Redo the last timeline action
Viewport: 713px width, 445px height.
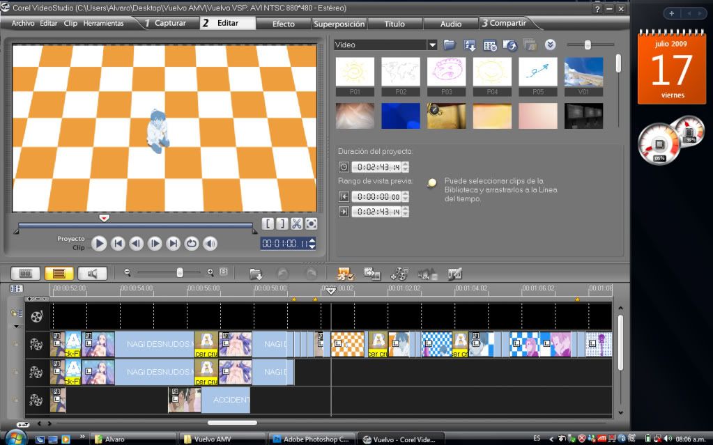click(x=311, y=274)
